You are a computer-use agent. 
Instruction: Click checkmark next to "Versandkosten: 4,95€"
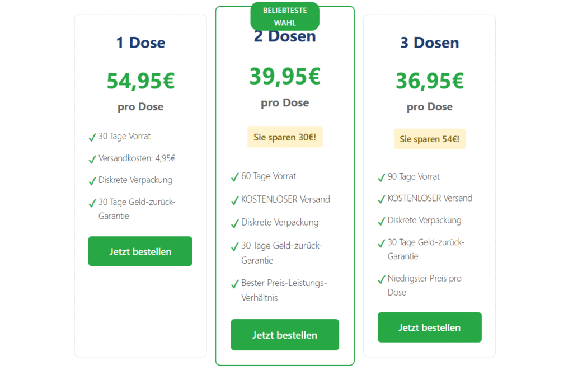click(x=92, y=160)
